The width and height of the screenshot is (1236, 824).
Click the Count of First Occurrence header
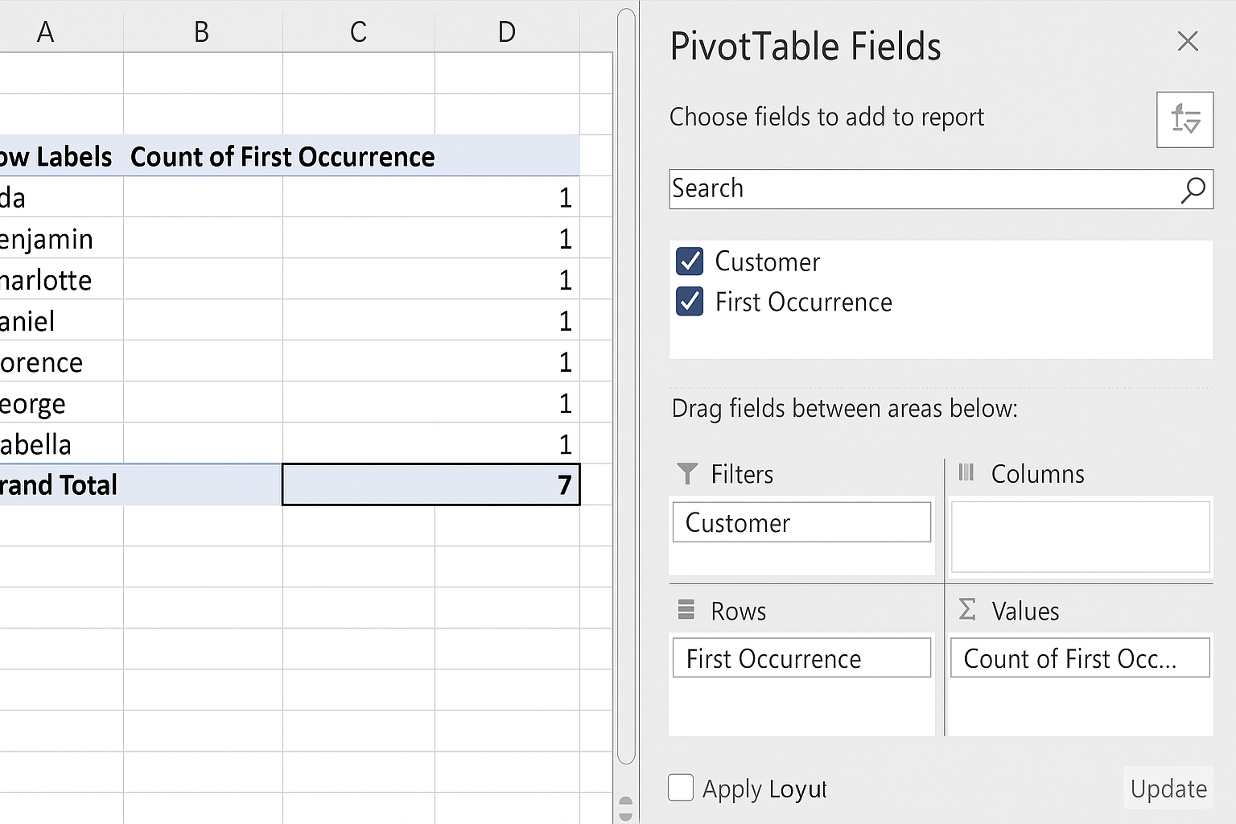pyautogui.click(x=282, y=156)
